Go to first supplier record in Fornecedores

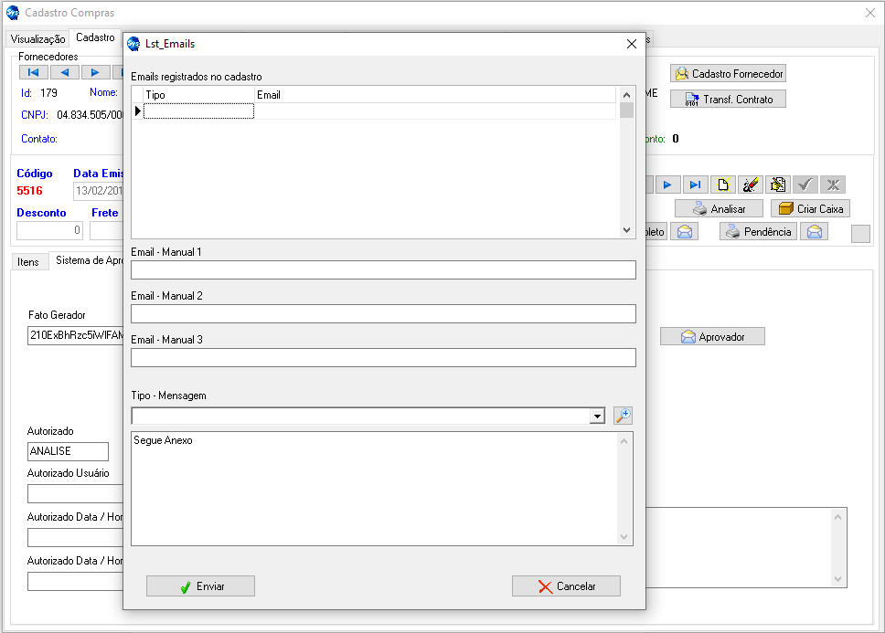33,72
